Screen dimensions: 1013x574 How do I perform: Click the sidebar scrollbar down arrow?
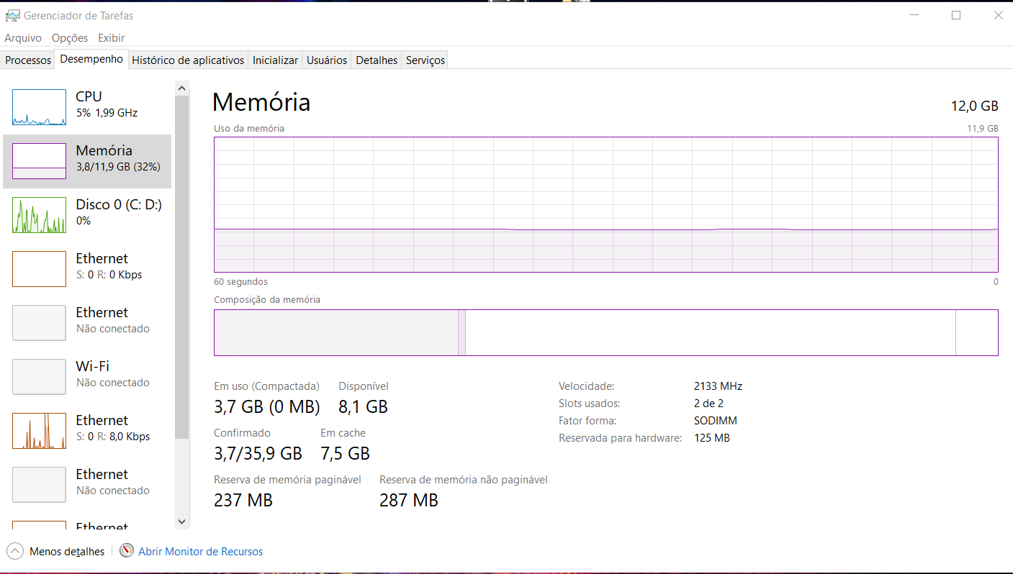tap(181, 521)
